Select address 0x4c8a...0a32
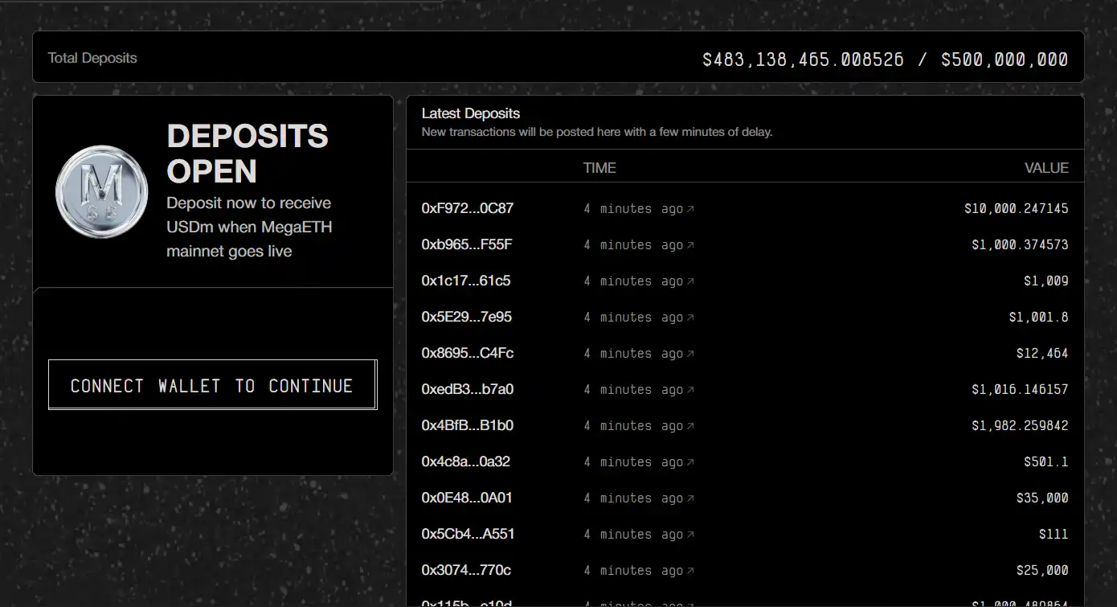 (x=466, y=461)
